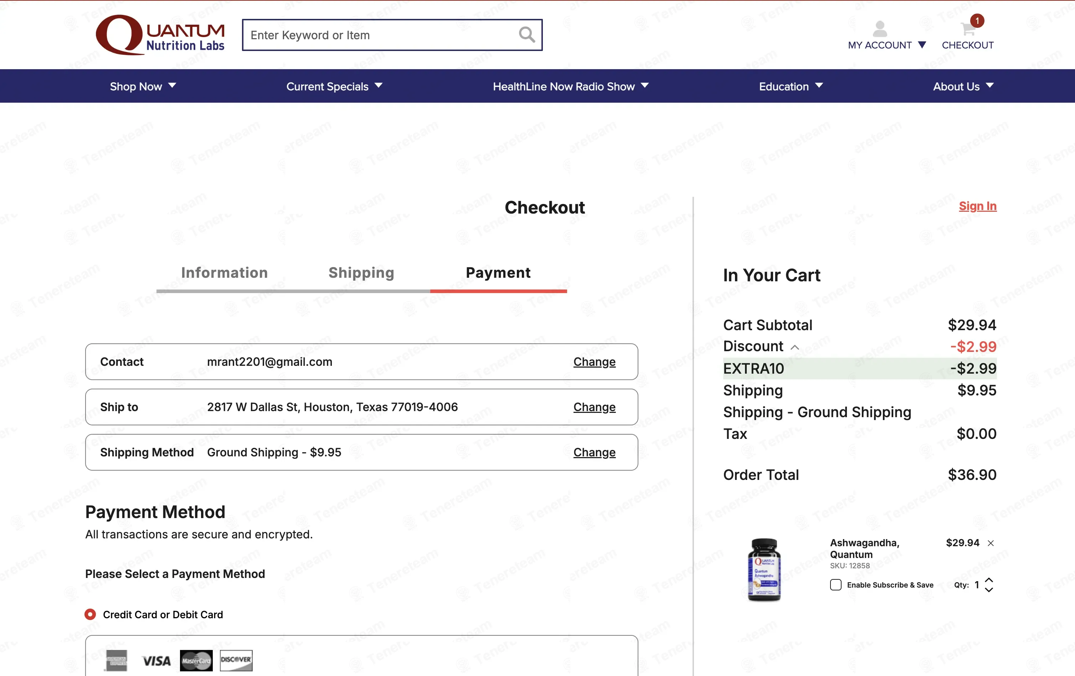Click the My Account person icon

pyautogui.click(x=879, y=29)
